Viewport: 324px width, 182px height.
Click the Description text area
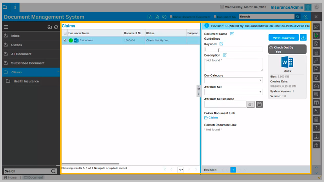click(x=234, y=64)
